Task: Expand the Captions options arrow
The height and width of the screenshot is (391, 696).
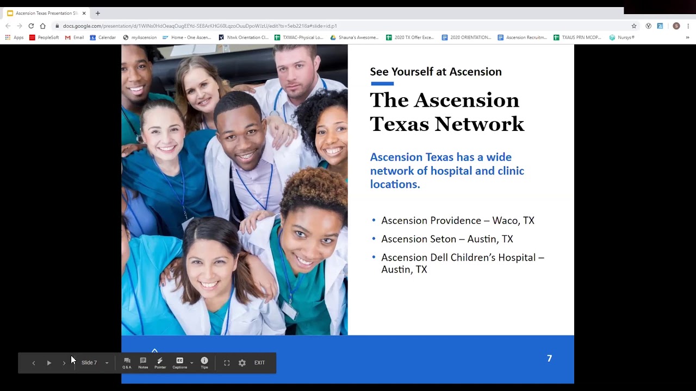Action: point(191,363)
